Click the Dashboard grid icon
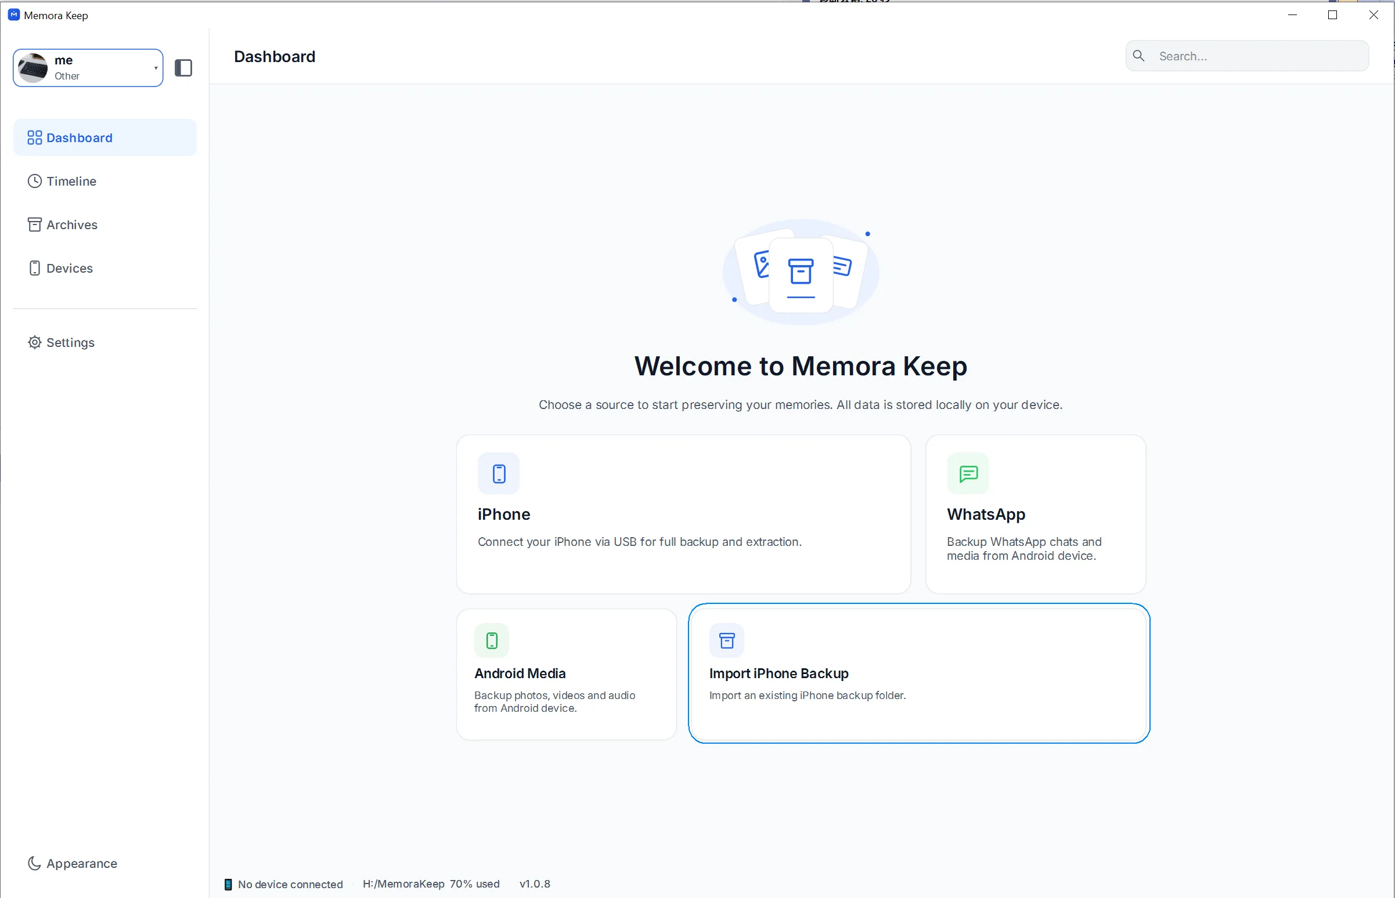Viewport: 1395px width, 898px height. [34, 137]
